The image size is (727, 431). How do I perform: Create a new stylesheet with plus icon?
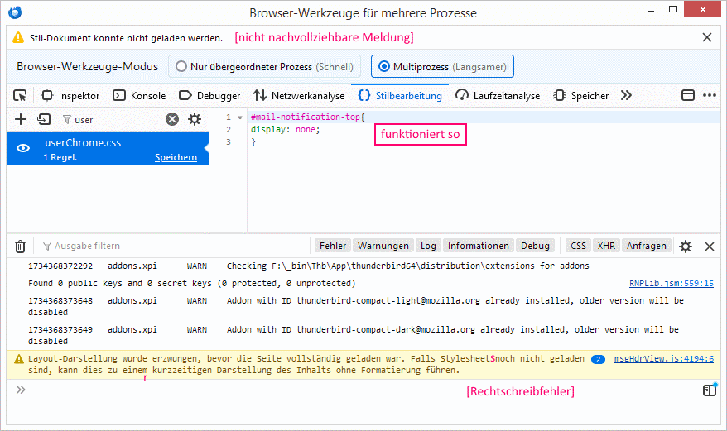tap(21, 120)
